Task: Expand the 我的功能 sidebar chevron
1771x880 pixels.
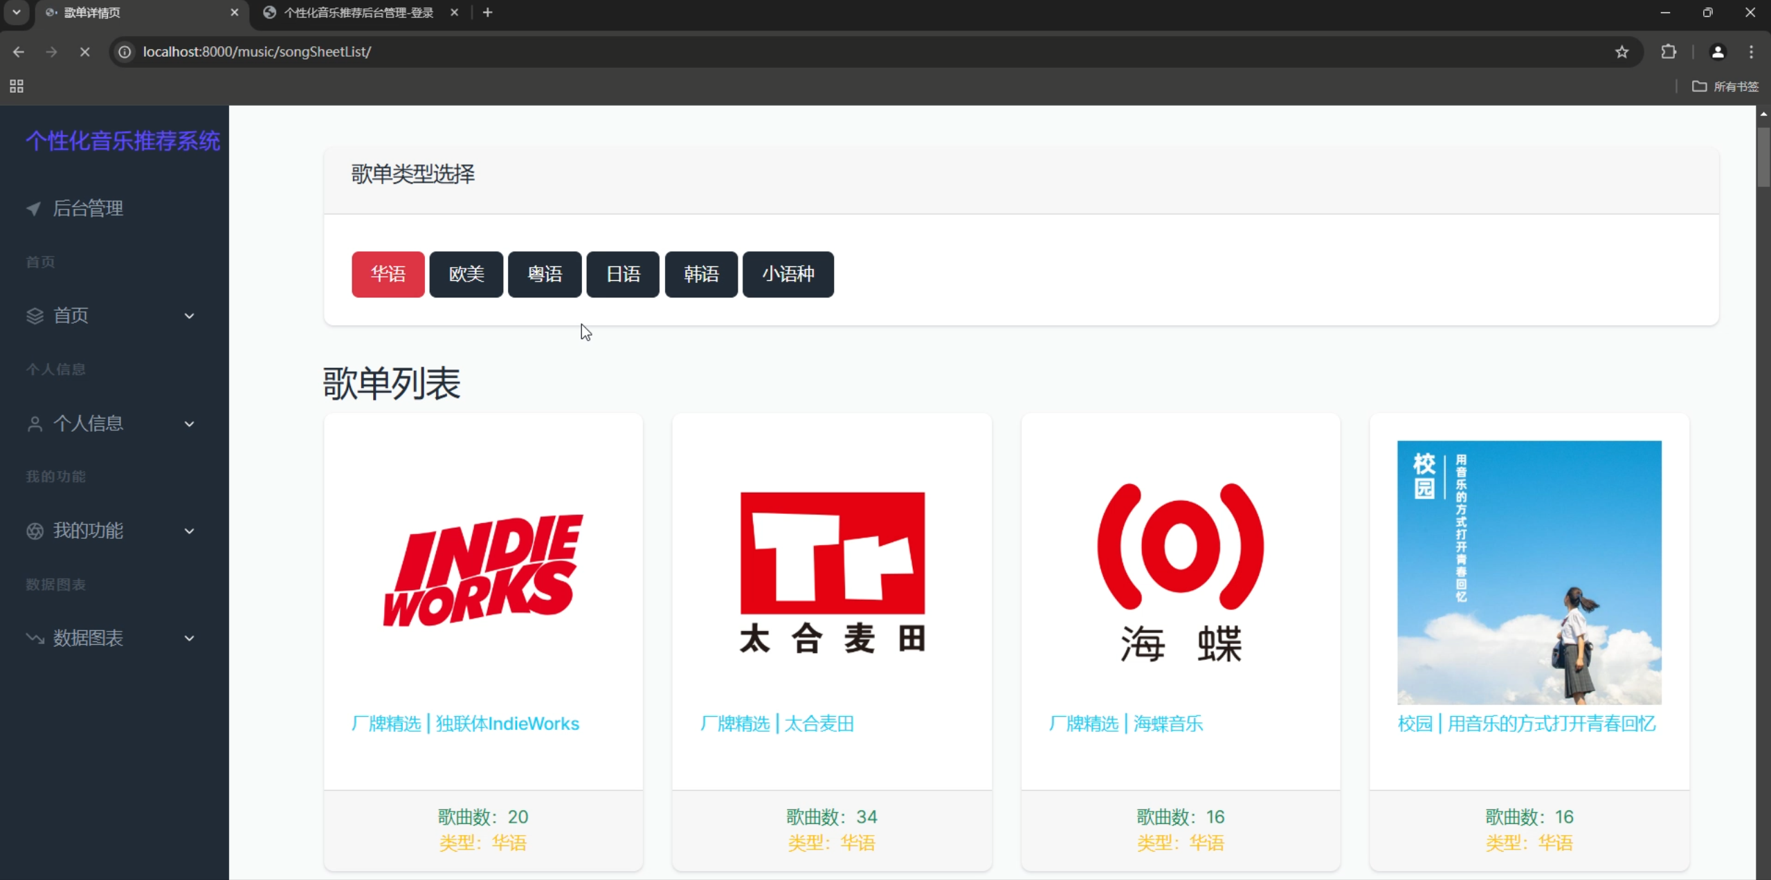Action: point(190,531)
